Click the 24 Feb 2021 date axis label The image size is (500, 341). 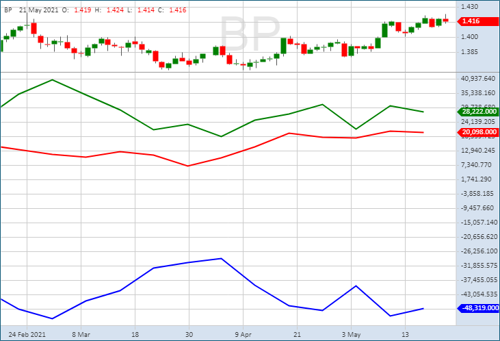tap(27, 334)
